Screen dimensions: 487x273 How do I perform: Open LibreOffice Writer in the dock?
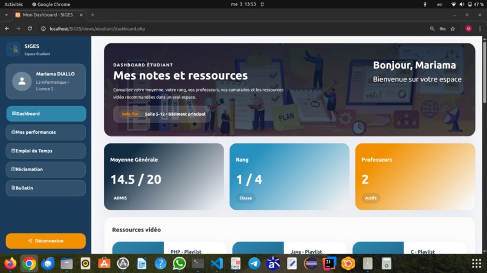141,264
